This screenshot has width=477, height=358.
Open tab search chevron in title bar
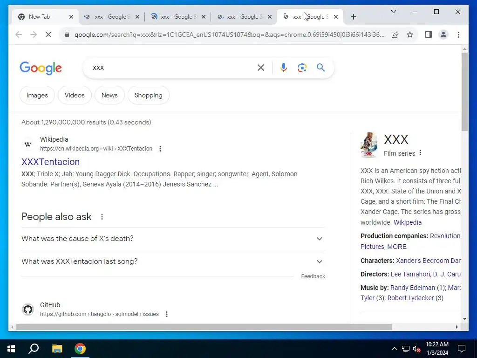393,12
